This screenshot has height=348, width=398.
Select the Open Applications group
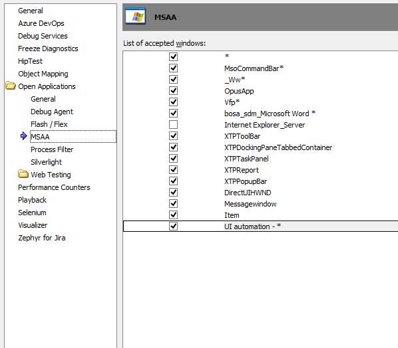47,86
